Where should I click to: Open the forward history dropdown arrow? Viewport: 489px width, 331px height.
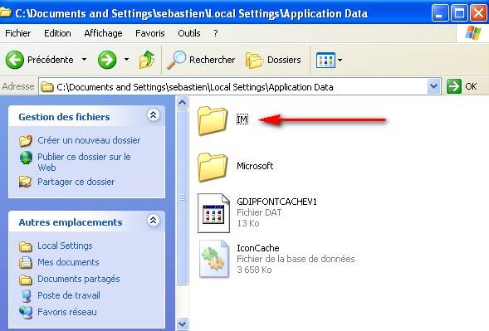tap(127, 59)
